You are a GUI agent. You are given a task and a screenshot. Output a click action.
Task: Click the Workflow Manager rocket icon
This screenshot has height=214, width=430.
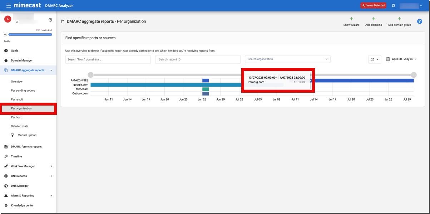click(6, 166)
